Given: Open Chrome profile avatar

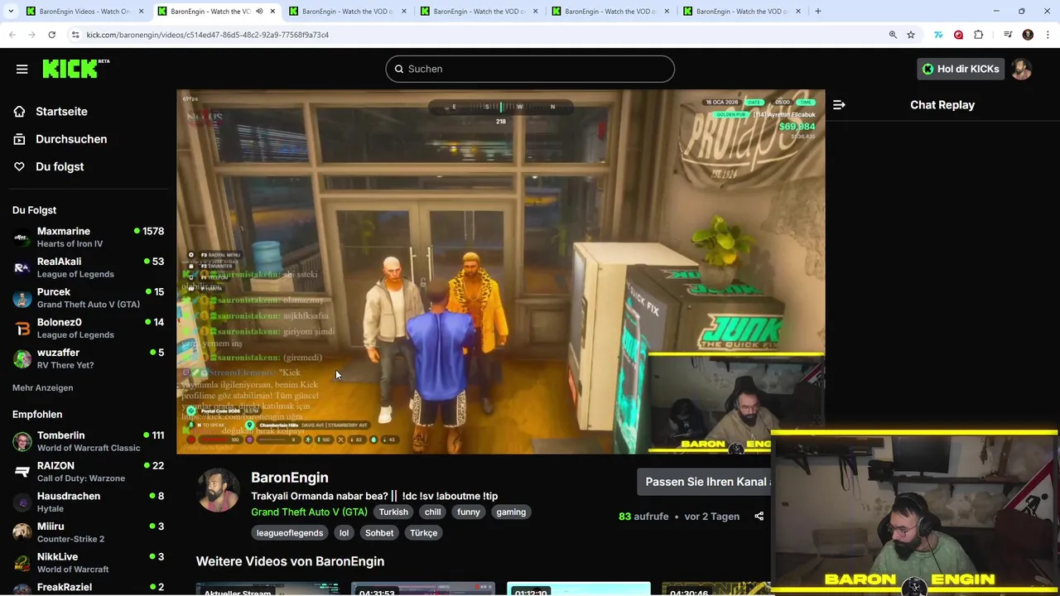Looking at the screenshot, I should (x=1028, y=35).
